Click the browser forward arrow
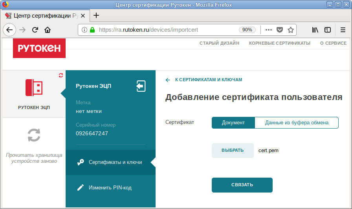This screenshot has height=209, width=352. (22, 30)
